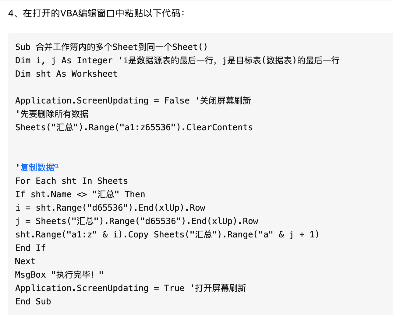Click the j = Sheets("汇总").Range line
The height and width of the screenshot is (319, 393).
point(137,221)
